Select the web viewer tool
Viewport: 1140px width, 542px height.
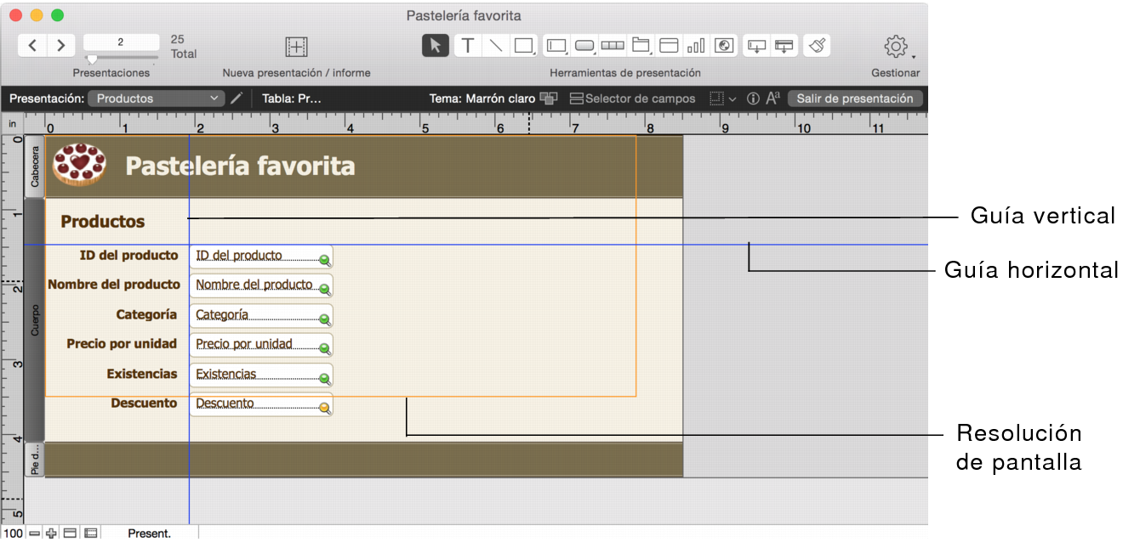tap(724, 46)
